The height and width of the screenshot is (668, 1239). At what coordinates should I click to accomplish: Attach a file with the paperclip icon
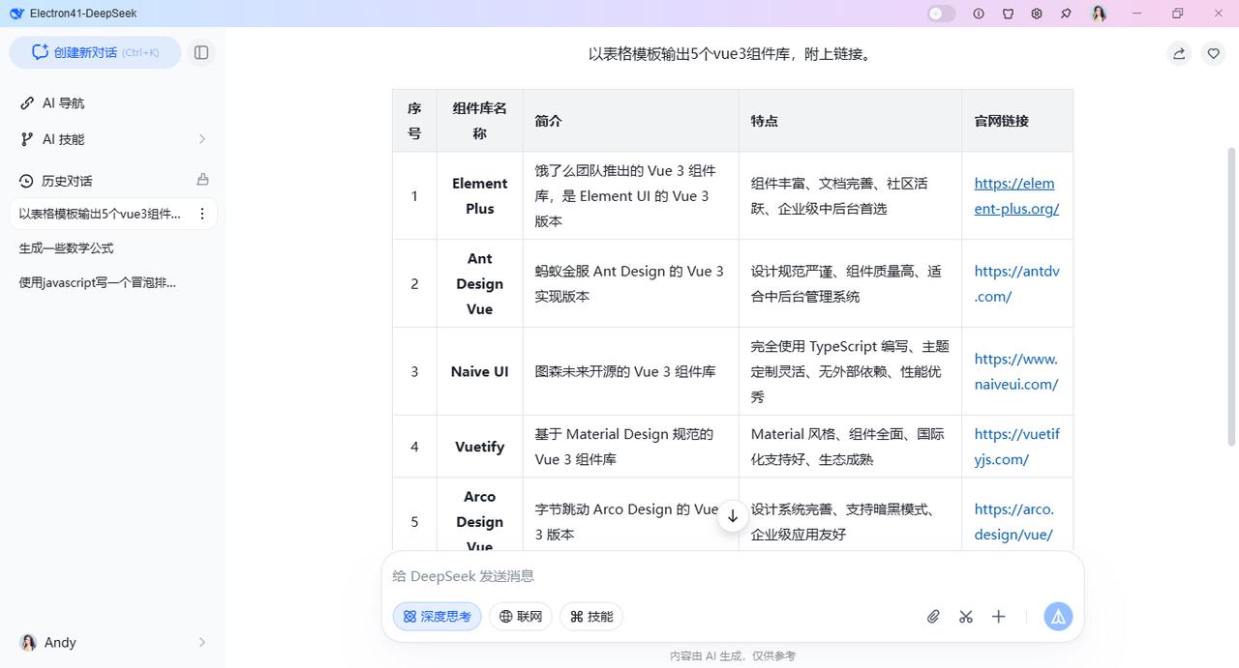tap(933, 617)
